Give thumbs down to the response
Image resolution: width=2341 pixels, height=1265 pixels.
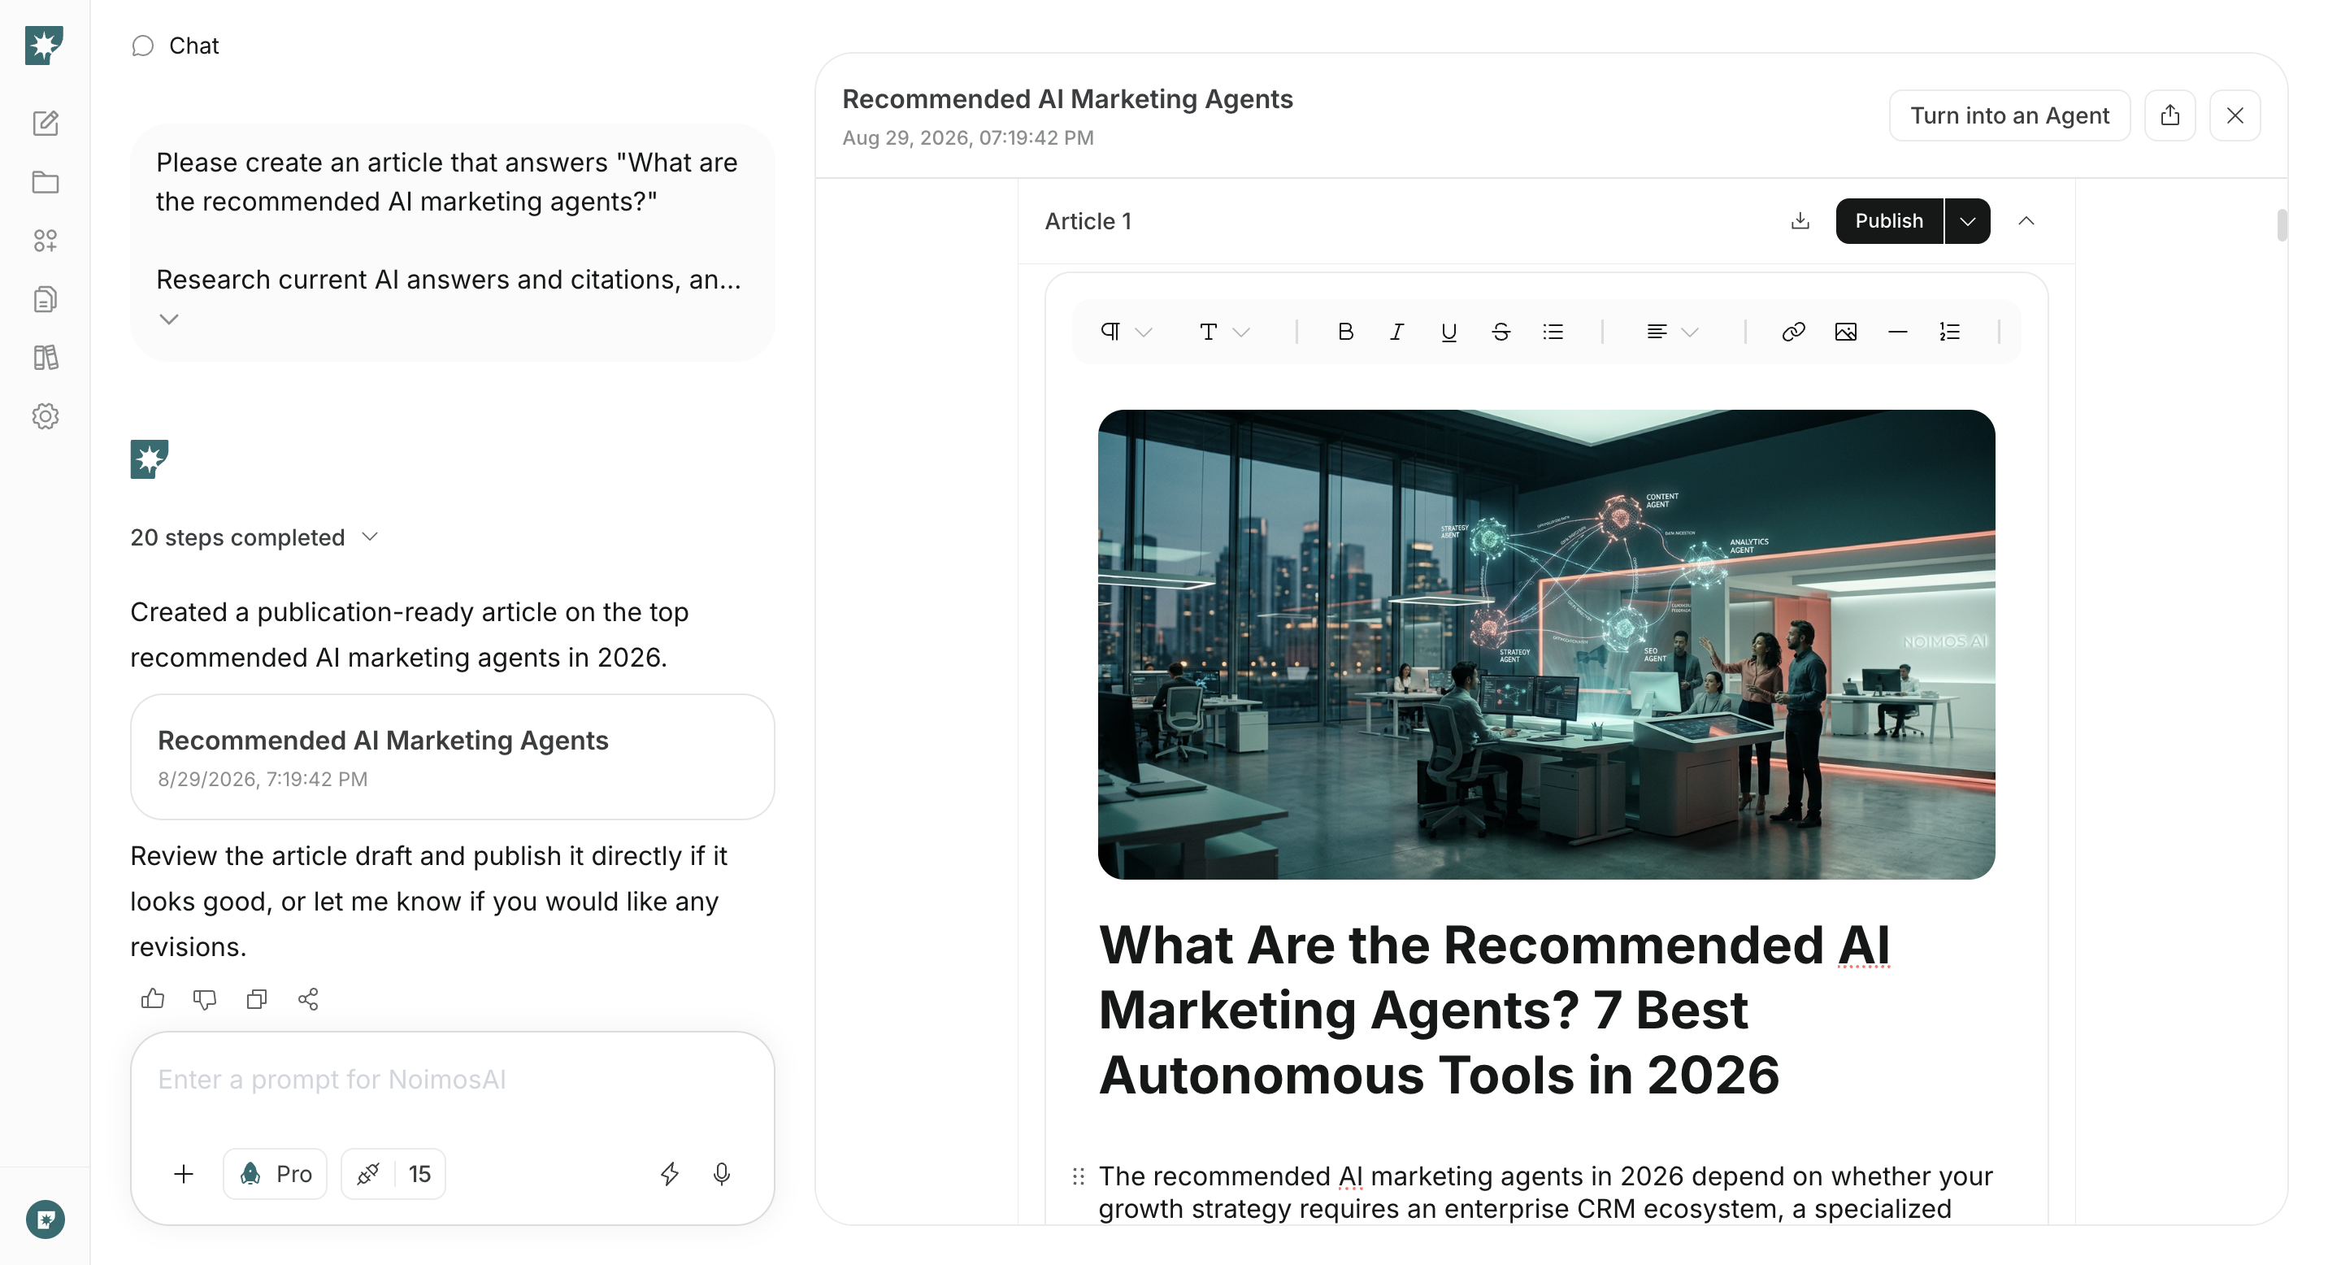205,998
